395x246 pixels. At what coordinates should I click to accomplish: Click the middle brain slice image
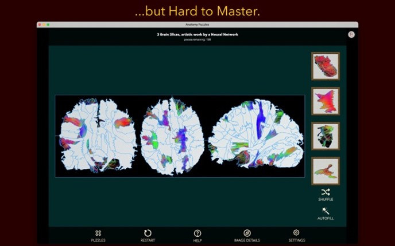point(172,136)
